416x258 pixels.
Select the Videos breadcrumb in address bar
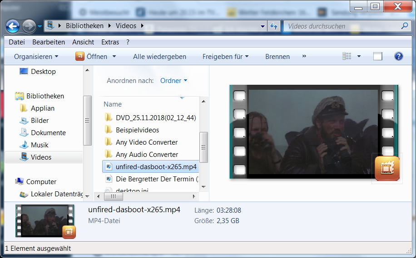click(x=126, y=26)
